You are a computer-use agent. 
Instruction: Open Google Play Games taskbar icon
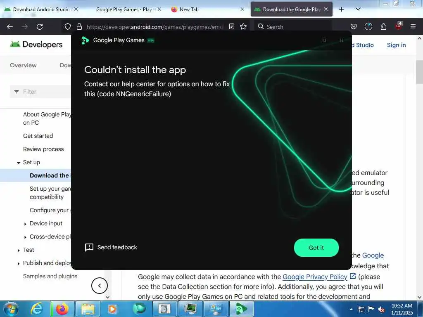tap(241, 309)
